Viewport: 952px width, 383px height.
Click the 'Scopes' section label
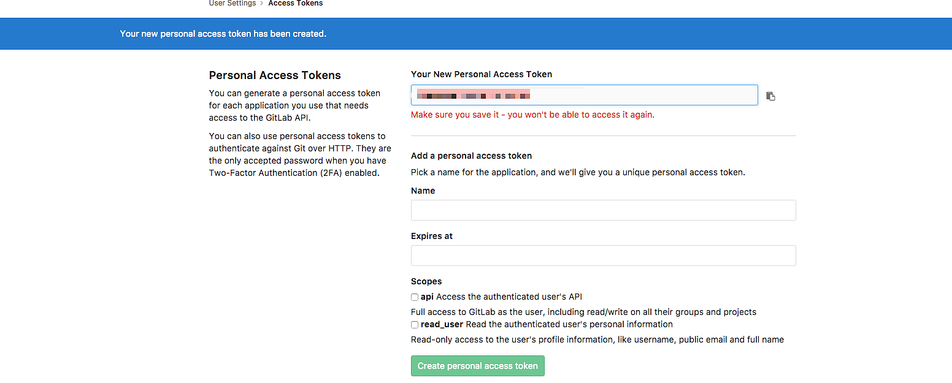tap(426, 281)
